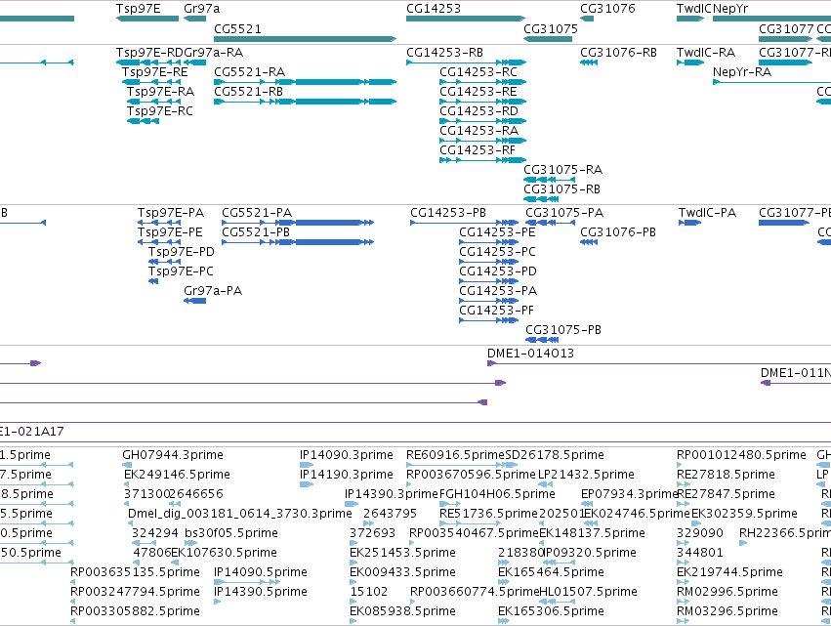Select protein Tsp97E-PA
831x626 pixels.
(159, 223)
